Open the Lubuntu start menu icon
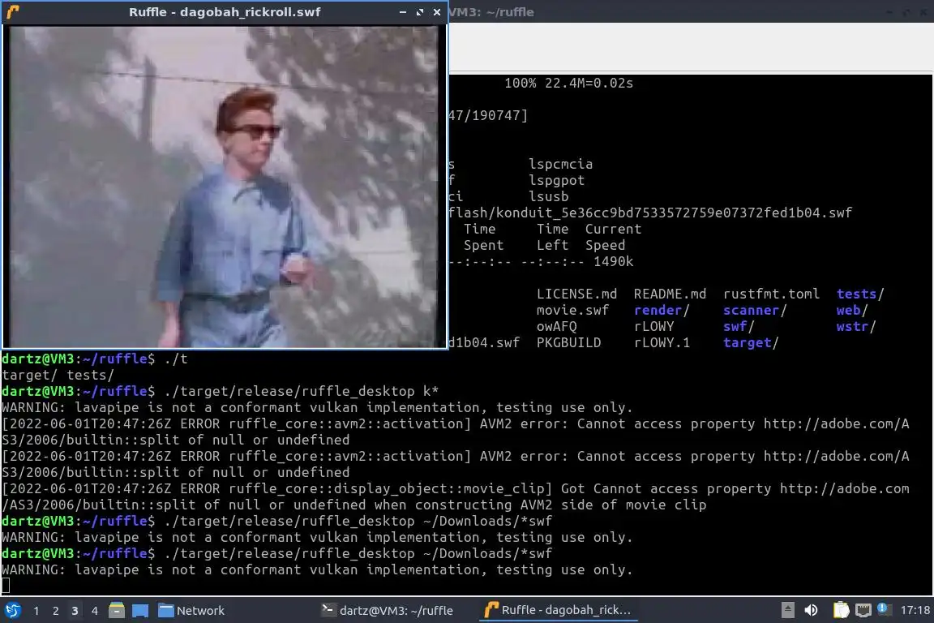 coord(12,611)
